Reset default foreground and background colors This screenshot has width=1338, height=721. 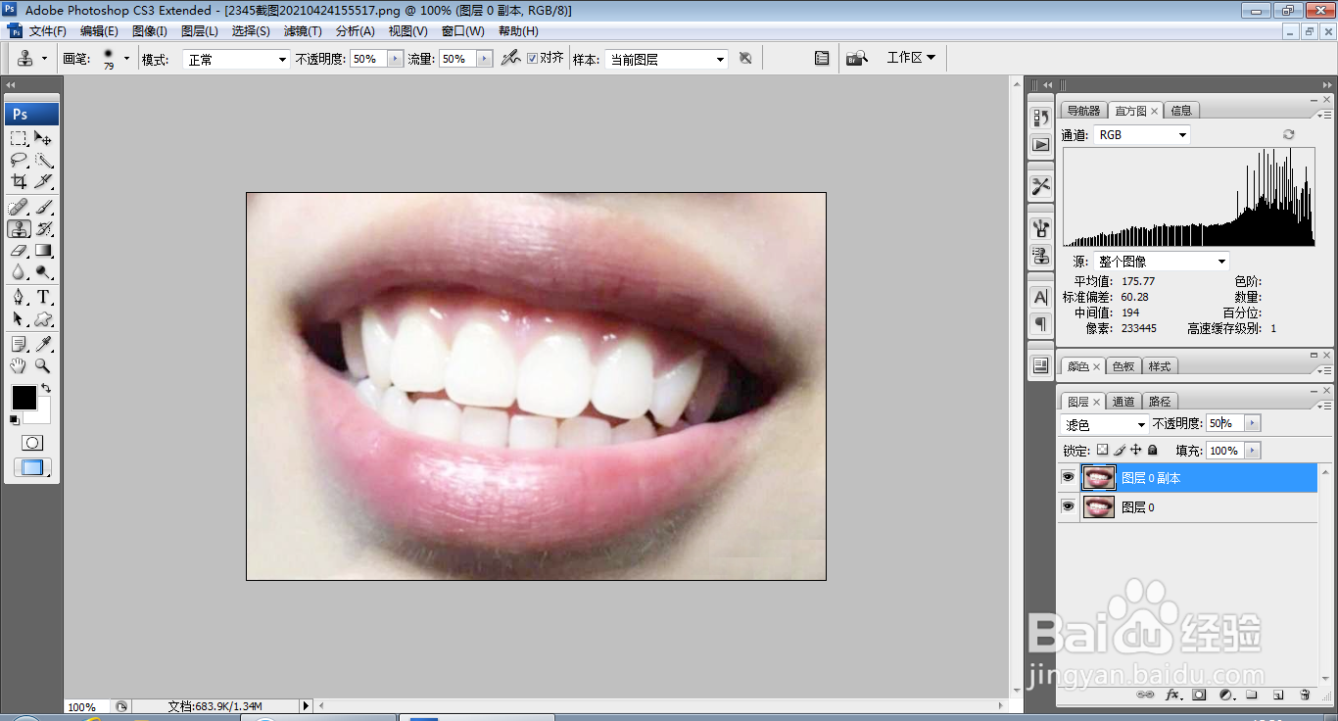coord(15,419)
